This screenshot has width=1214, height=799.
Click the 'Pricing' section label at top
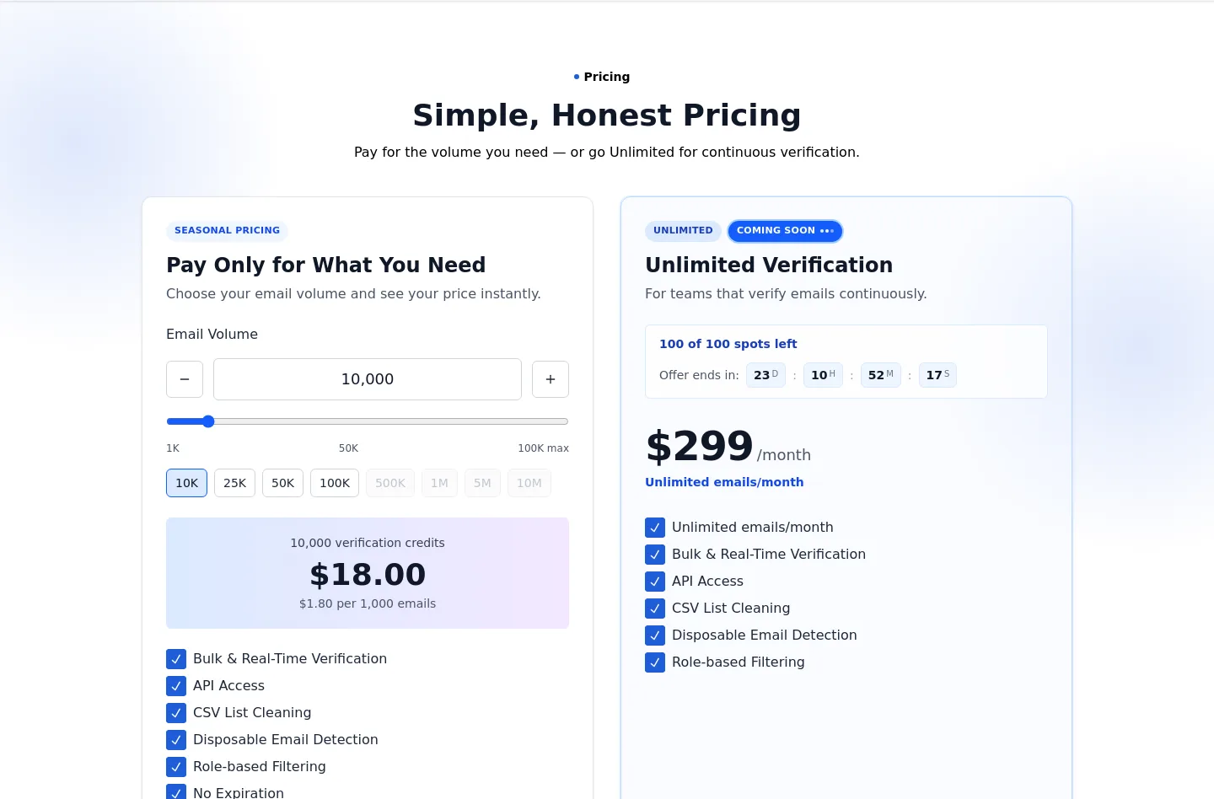(606, 77)
